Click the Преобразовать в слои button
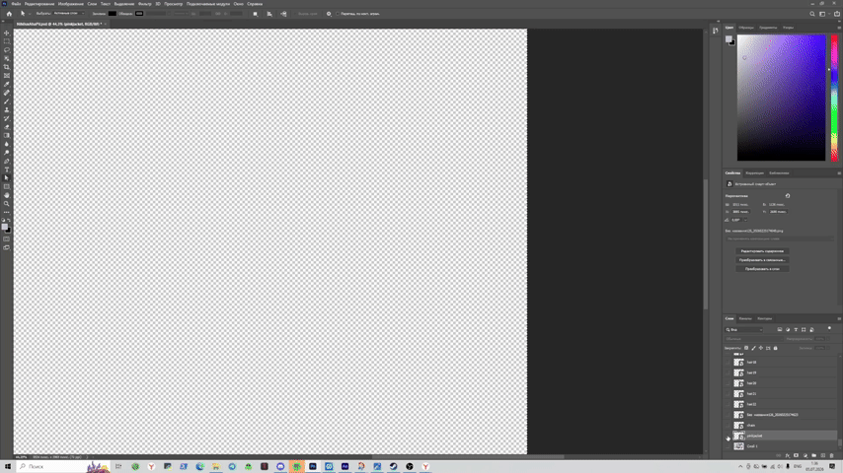Viewport: 843px width, 473px height. pyautogui.click(x=762, y=269)
